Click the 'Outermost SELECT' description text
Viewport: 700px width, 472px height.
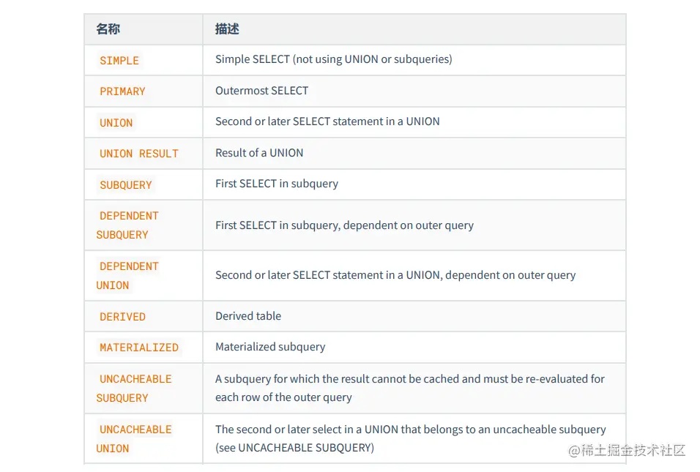tap(261, 91)
